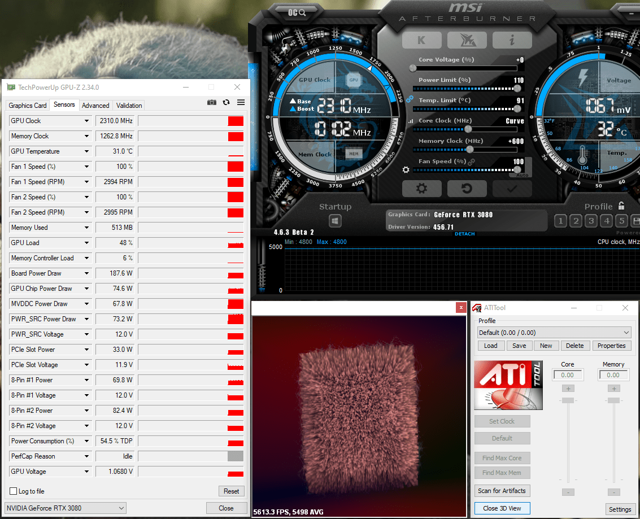
Task: Click the ATITool Core vertical slider
Action: (568, 400)
